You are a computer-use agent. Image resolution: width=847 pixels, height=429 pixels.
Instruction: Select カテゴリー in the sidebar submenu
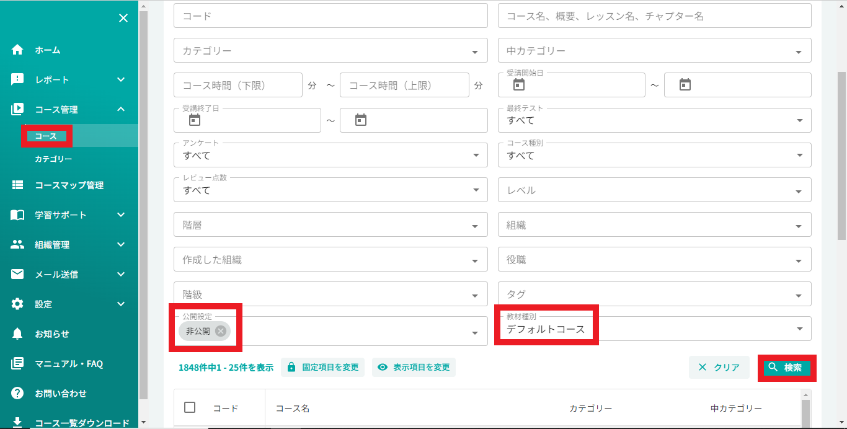point(53,159)
